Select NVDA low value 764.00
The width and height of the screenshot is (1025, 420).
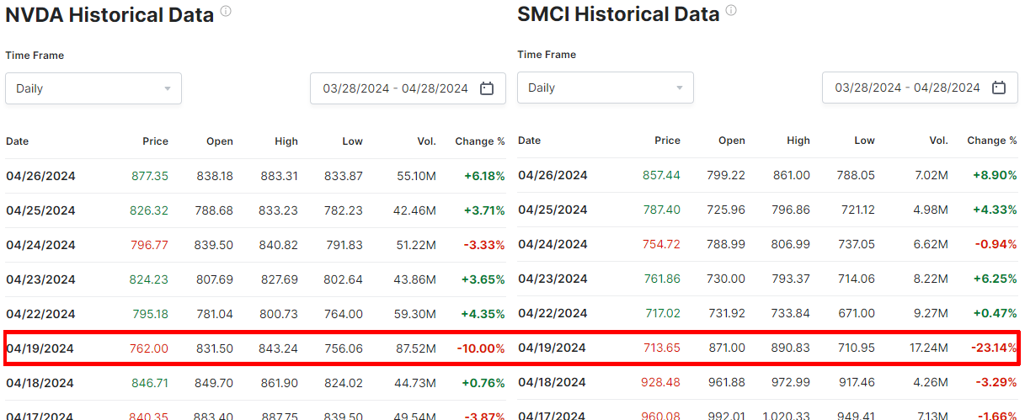click(x=344, y=314)
